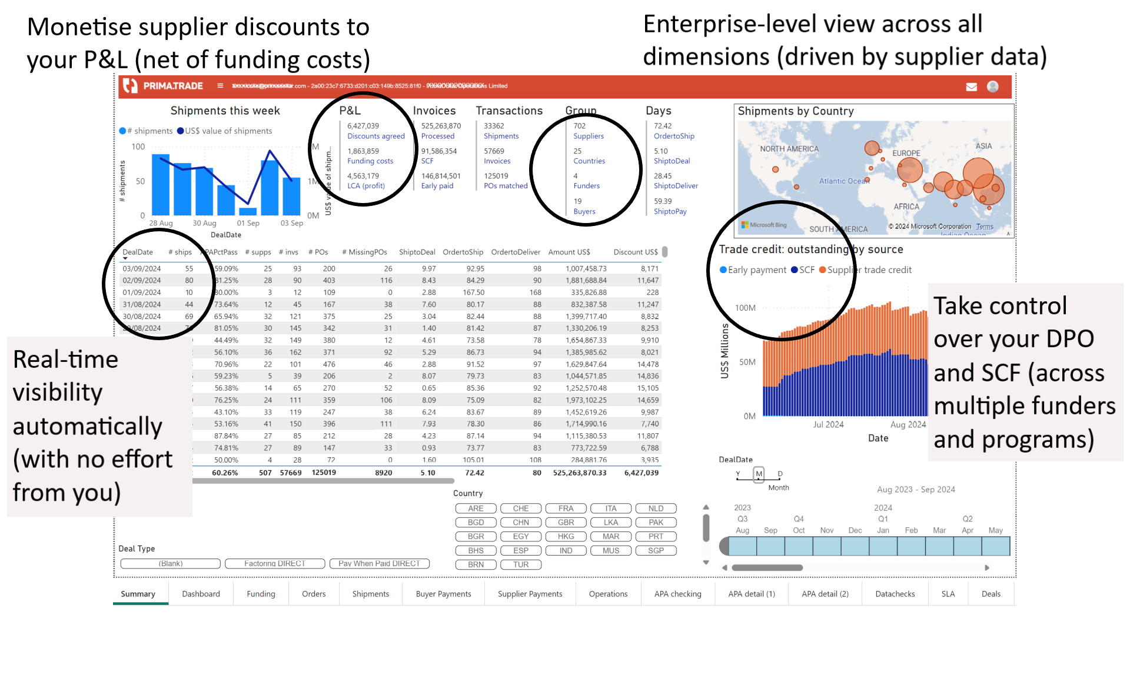Select ITA country filter
Viewport: 1130px width, 678px height.
coord(611,508)
